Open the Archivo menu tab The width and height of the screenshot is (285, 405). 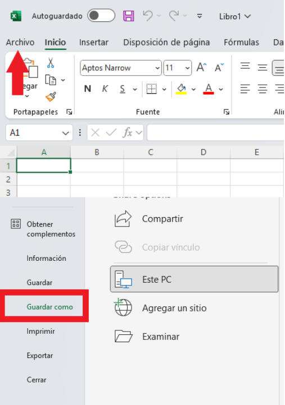click(20, 42)
